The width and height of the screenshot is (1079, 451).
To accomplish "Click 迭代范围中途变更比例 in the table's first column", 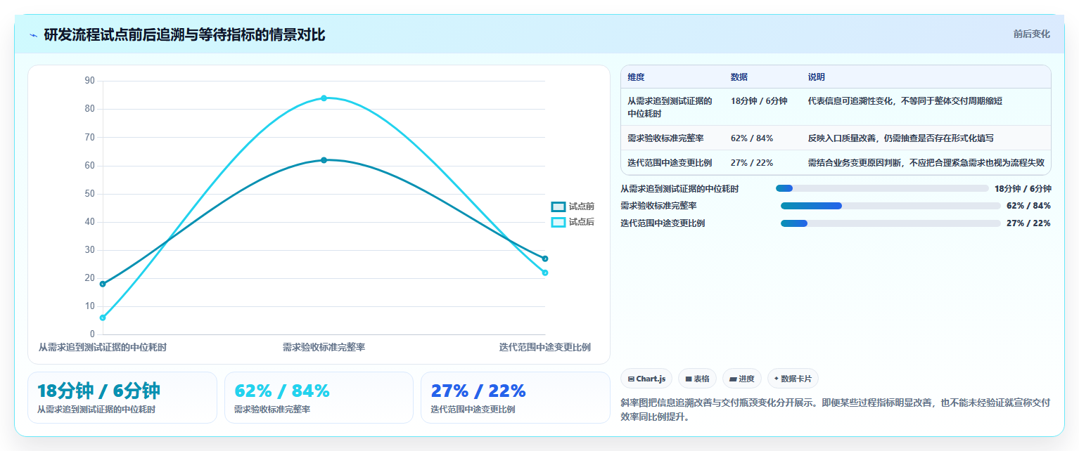I will 670,163.
